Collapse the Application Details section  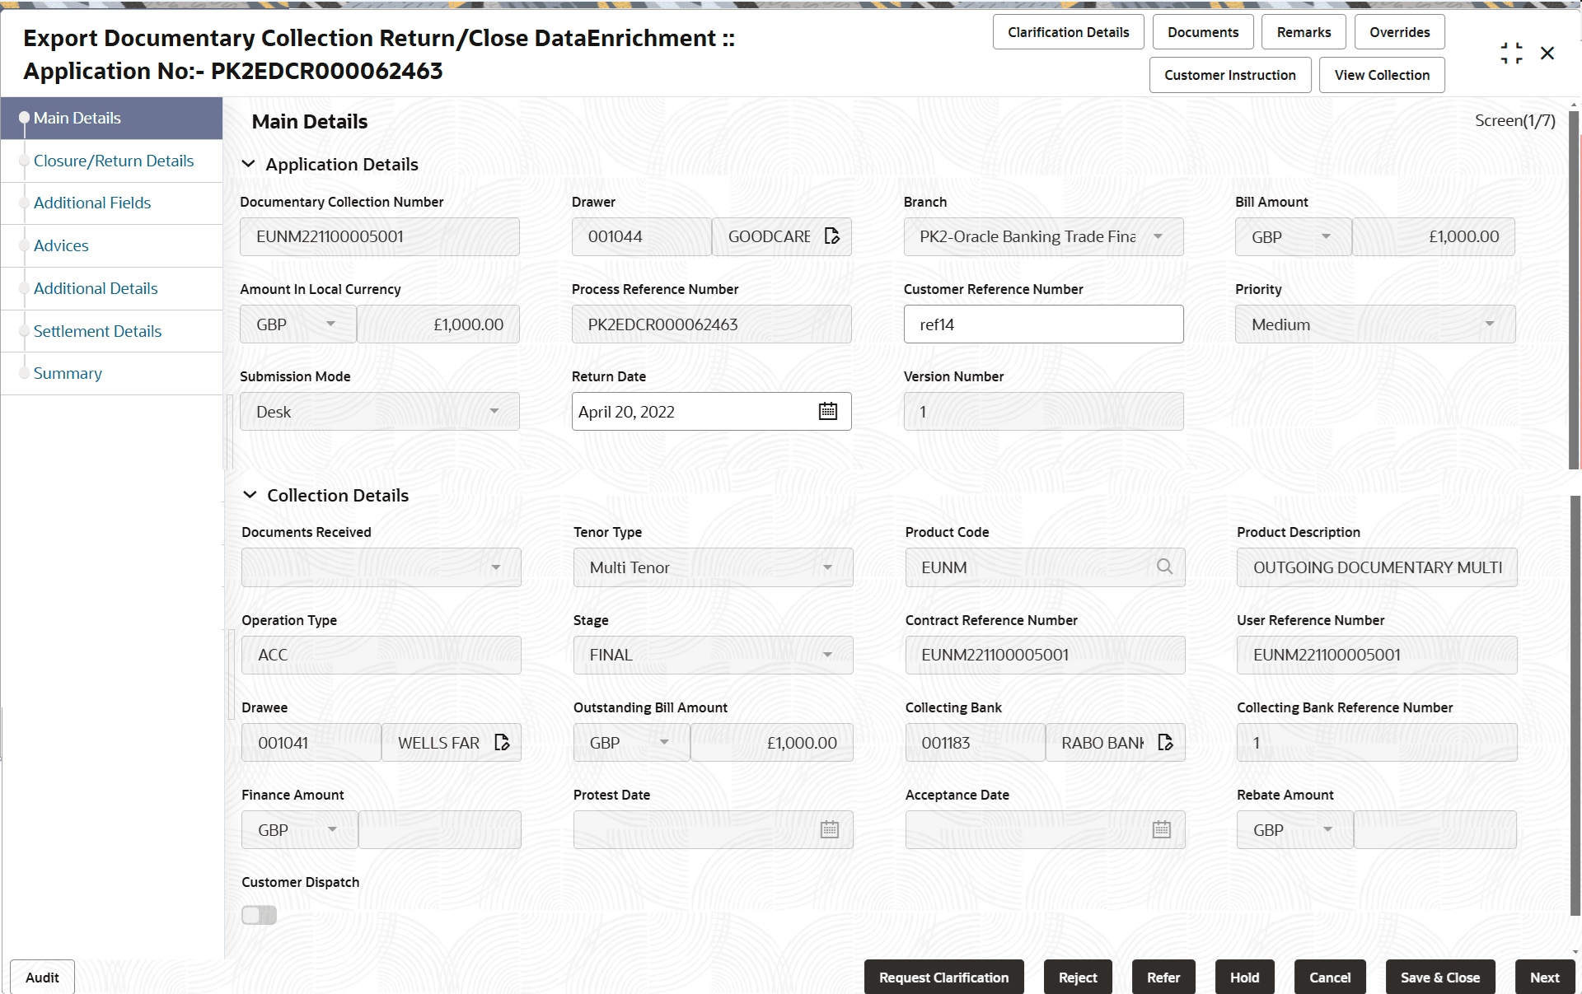point(248,164)
